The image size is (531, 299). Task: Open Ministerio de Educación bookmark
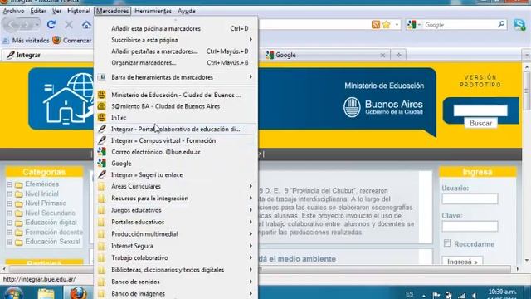point(176,95)
